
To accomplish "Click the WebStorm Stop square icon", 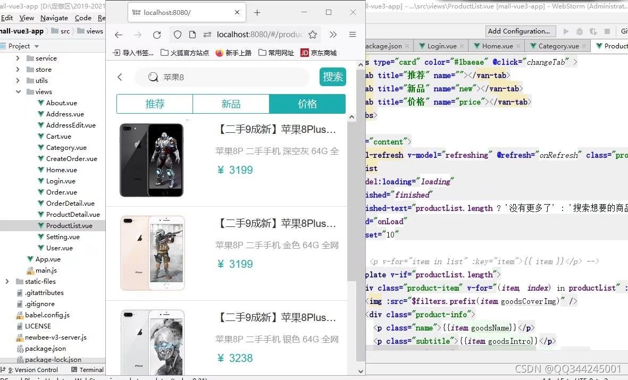I will (x=607, y=31).
